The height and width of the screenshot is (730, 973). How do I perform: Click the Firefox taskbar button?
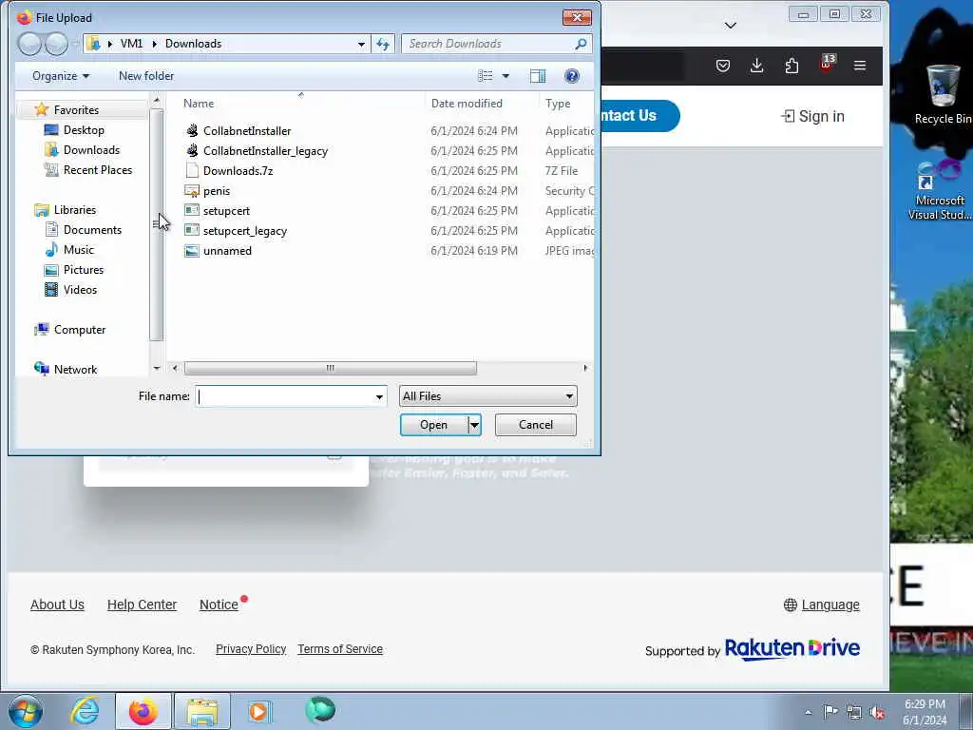(143, 711)
